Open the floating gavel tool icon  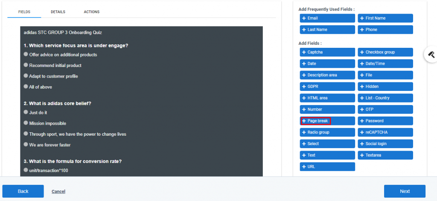(x=431, y=54)
